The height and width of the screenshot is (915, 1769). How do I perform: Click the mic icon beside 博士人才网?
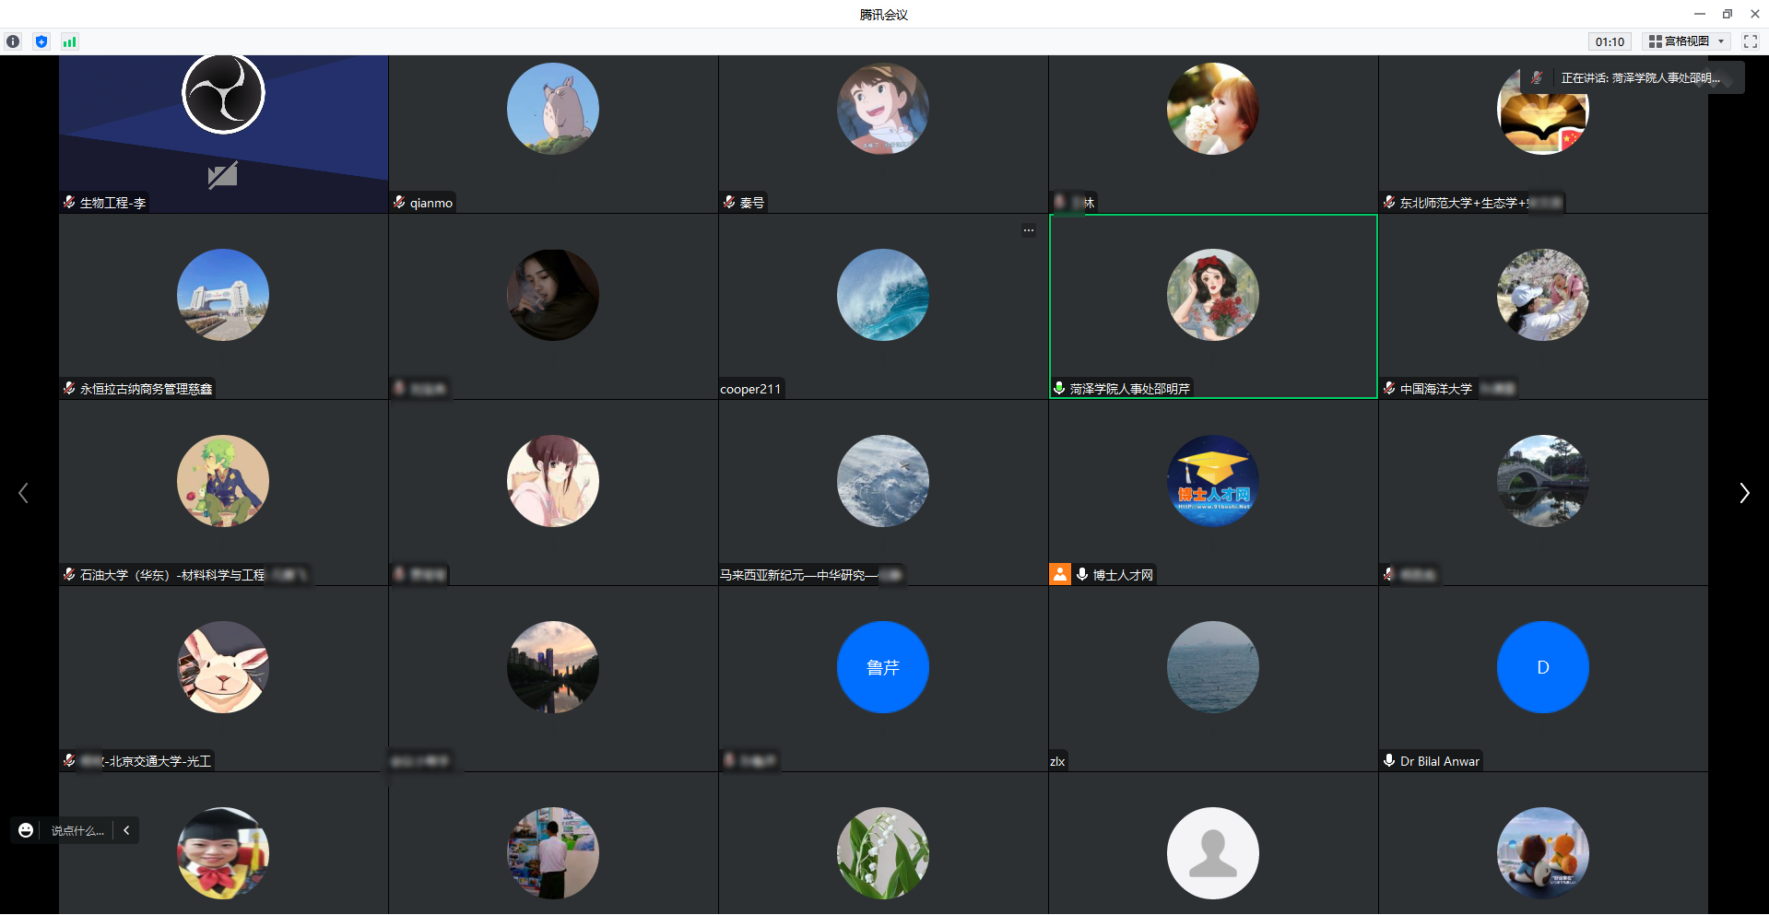[1082, 574]
